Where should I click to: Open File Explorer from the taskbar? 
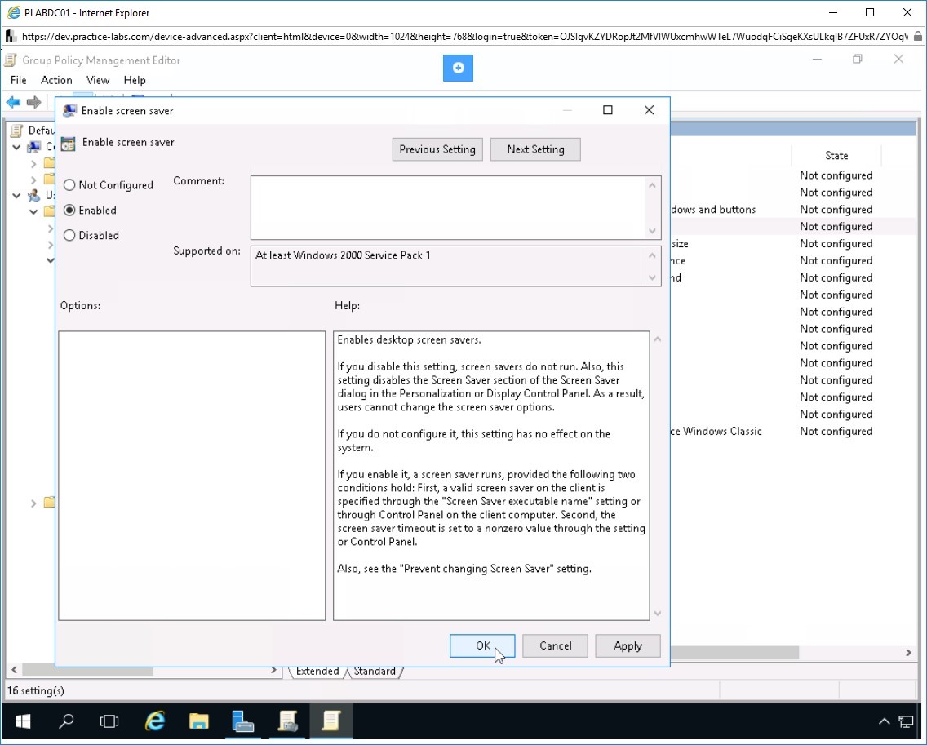[x=198, y=721]
